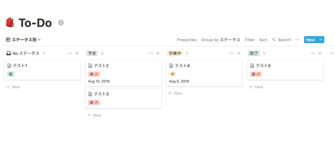The image size is (335, 148).
Task: Click the red backpack page icon
Action: click(10, 22)
